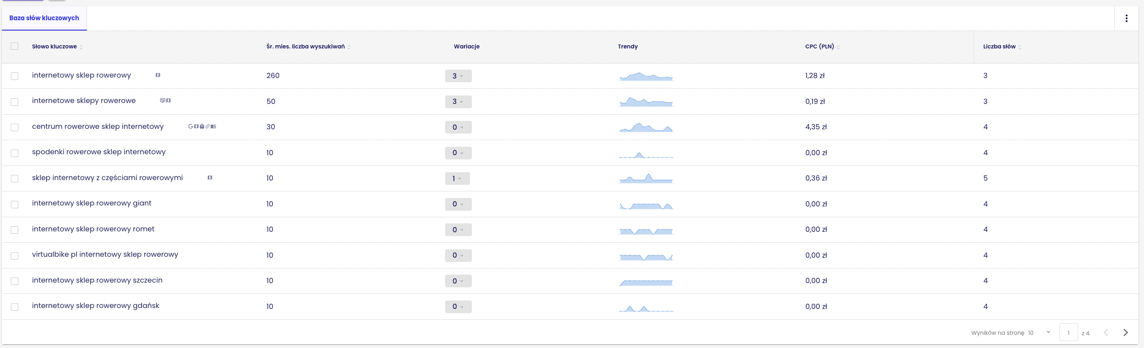Click map icon beside 'internetowy sklep rowerowy'
The image size is (1144, 348).
[x=158, y=75]
